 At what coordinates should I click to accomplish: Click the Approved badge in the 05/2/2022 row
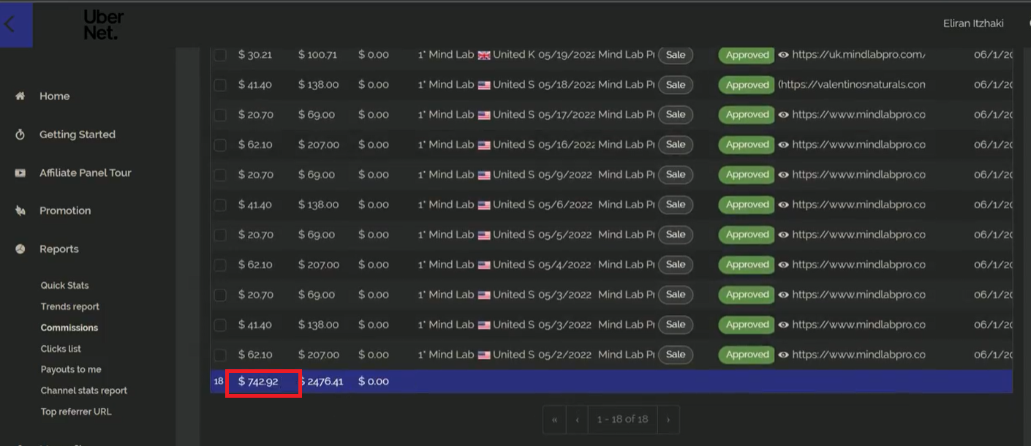tap(747, 355)
